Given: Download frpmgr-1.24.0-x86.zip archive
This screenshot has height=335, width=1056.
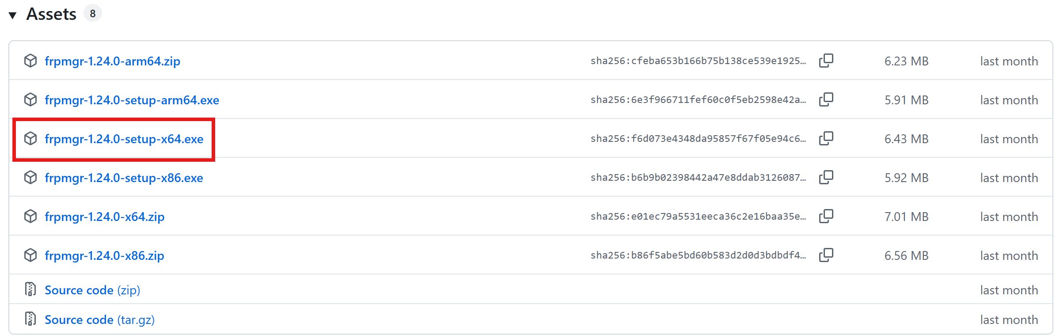Looking at the screenshot, I should 104,255.
